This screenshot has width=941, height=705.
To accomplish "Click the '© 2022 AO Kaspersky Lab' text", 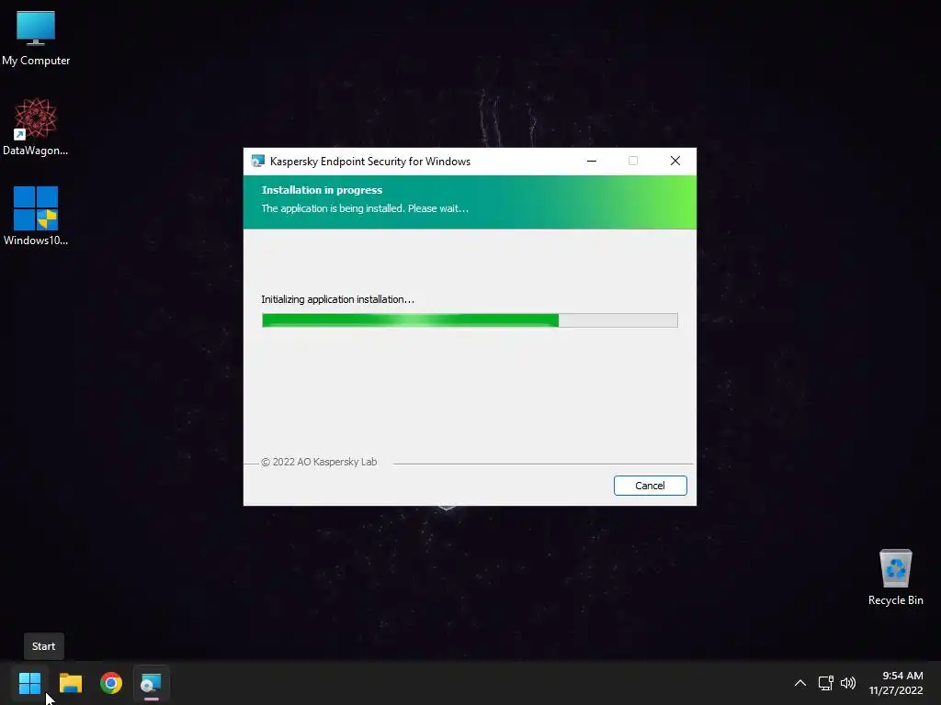I will (319, 462).
